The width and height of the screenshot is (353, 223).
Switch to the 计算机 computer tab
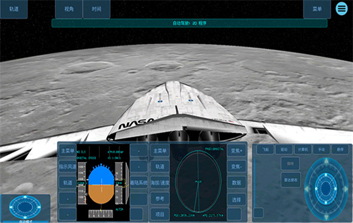pyautogui.click(x=303, y=149)
